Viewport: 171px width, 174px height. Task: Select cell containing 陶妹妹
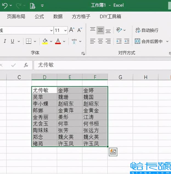(44, 130)
